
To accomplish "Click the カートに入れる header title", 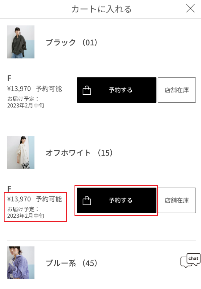I will 101,9.
